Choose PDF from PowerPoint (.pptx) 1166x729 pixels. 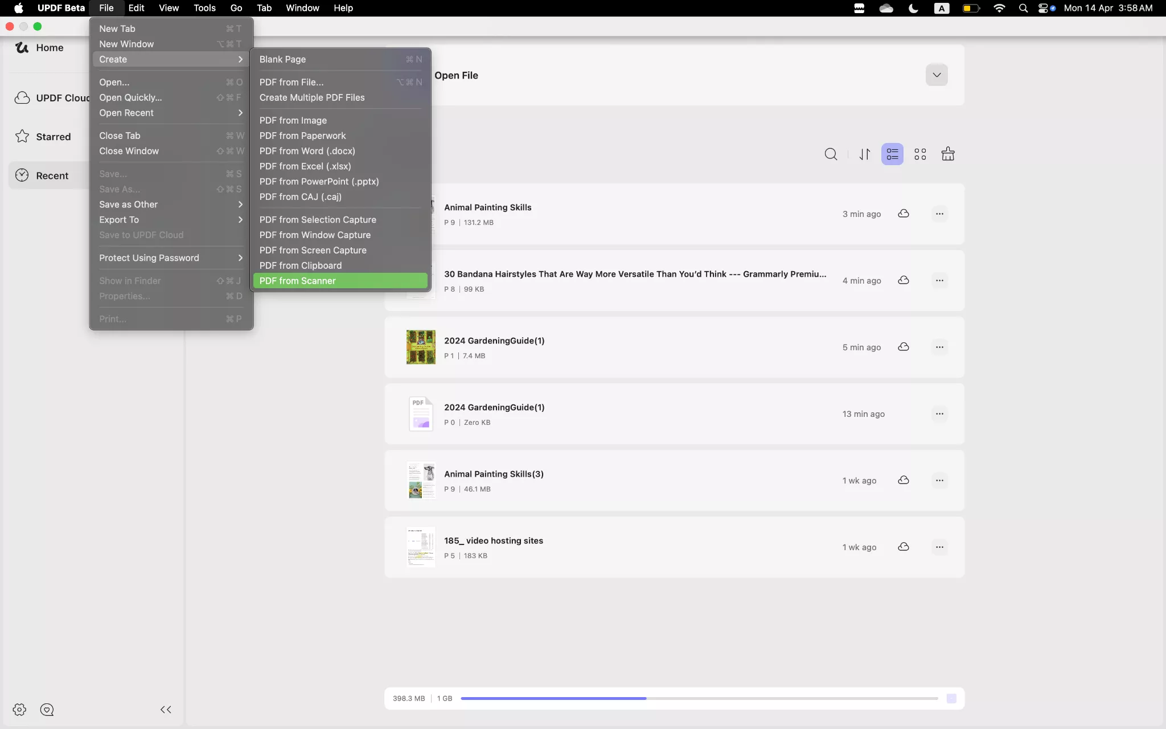(340, 182)
